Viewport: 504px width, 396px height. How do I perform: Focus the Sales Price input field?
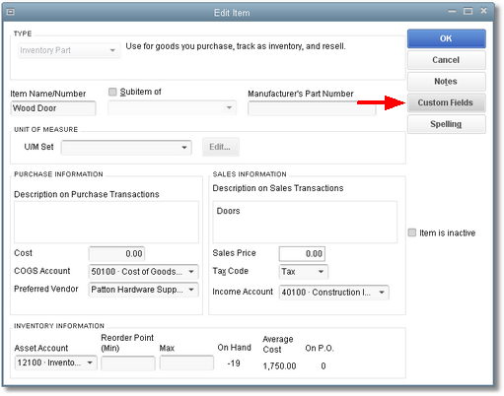[302, 253]
